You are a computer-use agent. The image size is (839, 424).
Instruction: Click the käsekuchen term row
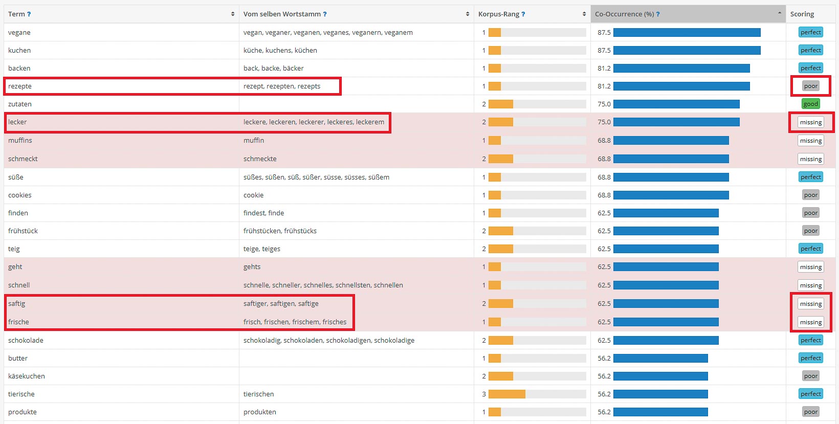27,376
